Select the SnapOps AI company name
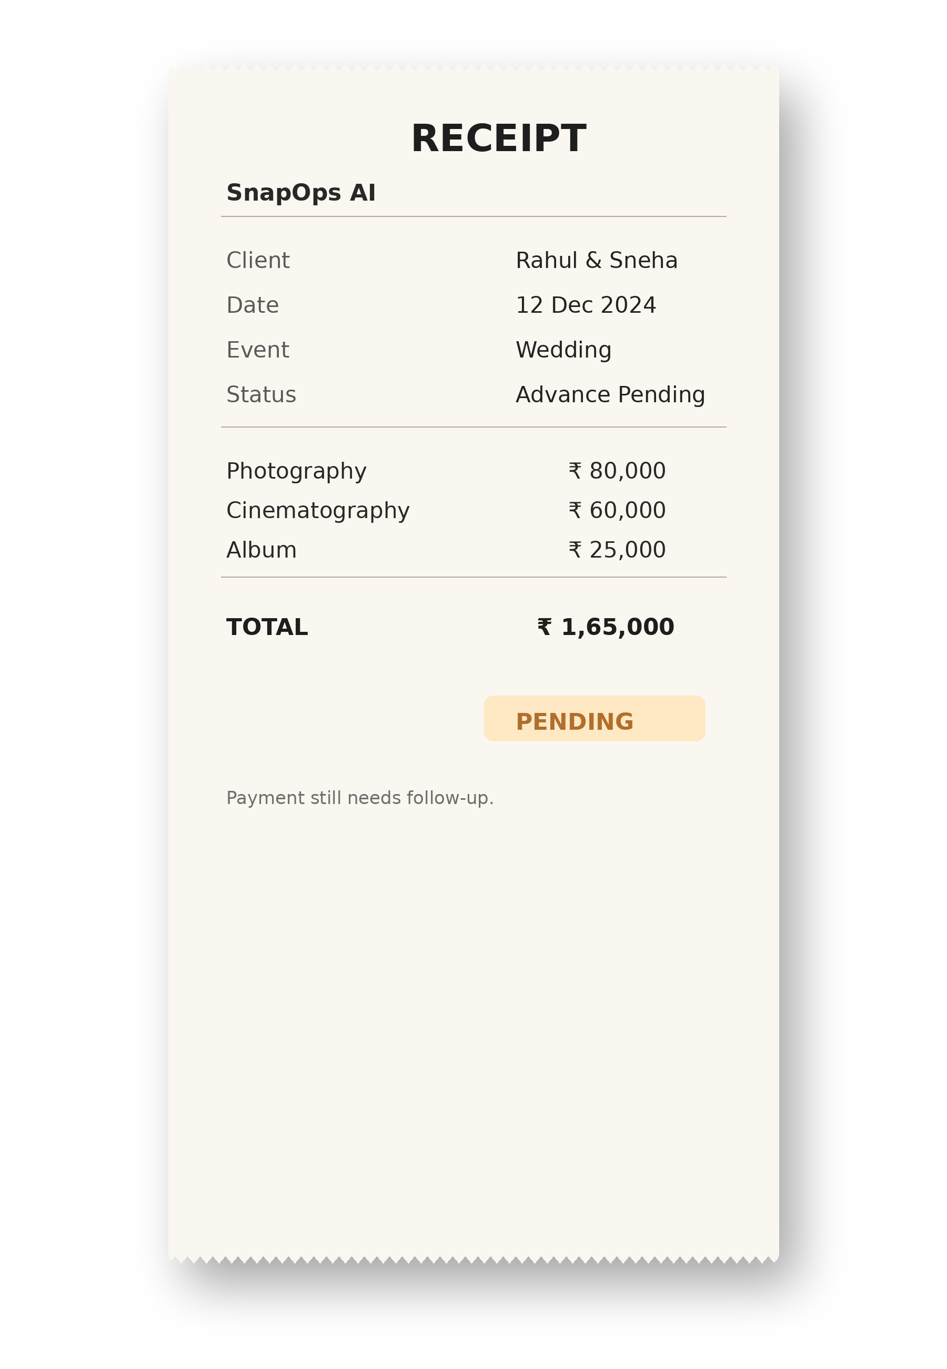Image resolution: width=947 pixels, height=1369 pixels. pyautogui.click(x=301, y=193)
